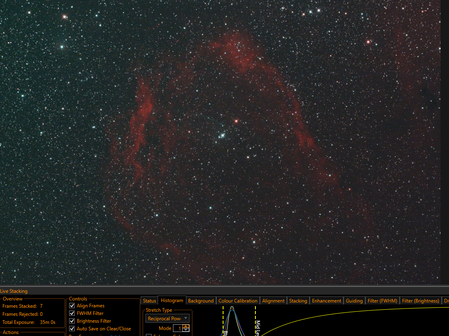Toggle the Align Frames checkbox
The image size is (449, 336).
72,306
